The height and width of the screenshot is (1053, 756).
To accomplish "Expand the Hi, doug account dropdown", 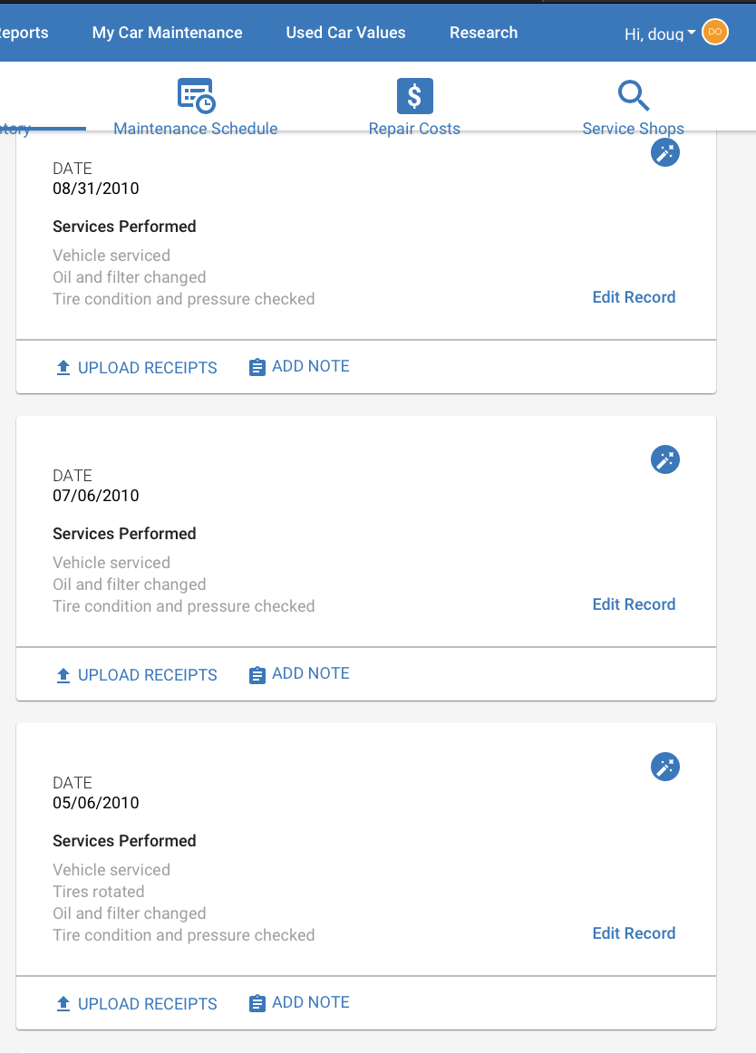I will tap(660, 34).
